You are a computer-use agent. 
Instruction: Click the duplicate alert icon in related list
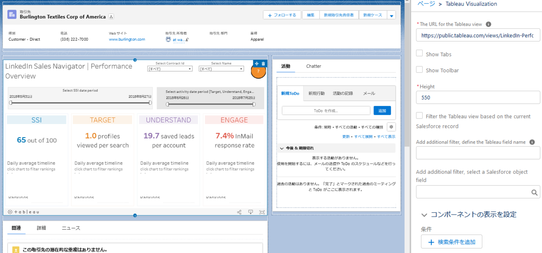point(16,249)
